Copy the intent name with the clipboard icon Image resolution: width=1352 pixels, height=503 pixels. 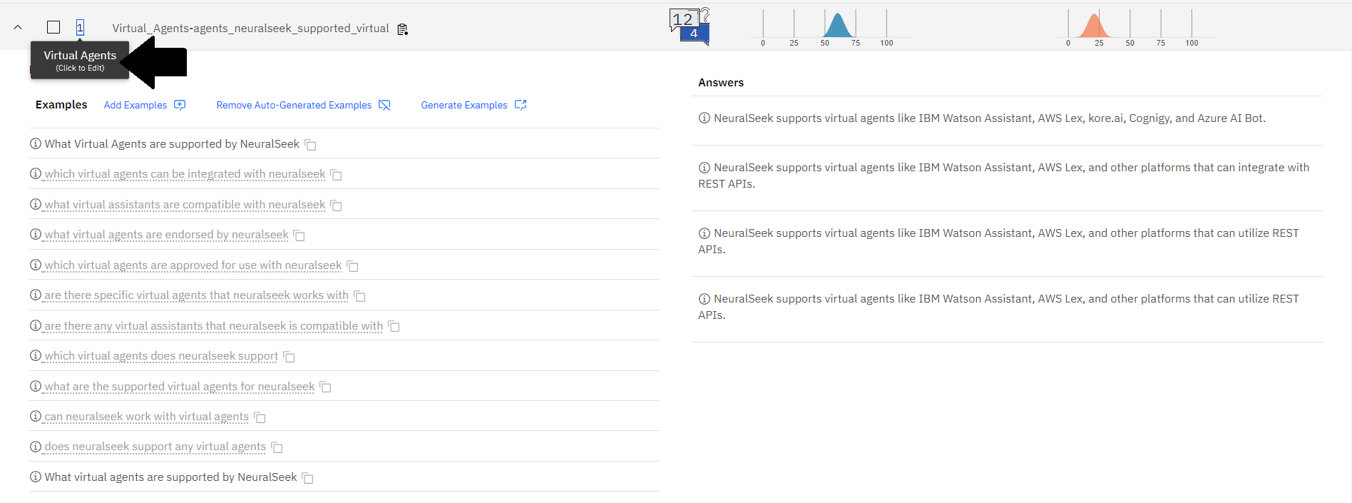coord(403,29)
